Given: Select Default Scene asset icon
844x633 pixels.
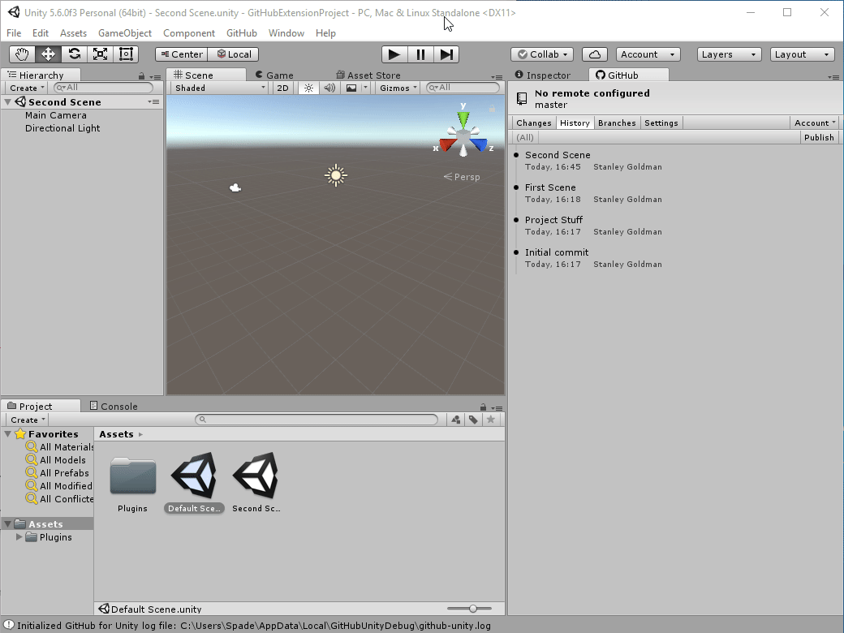Looking at the screenshot, I should pos(194,476).
